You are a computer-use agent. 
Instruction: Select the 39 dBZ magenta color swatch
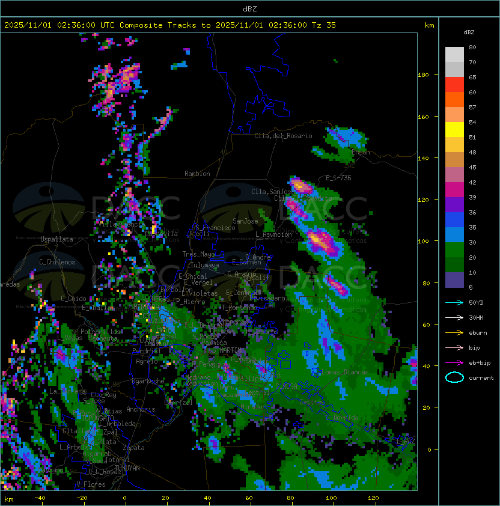(x=454, y=190)
